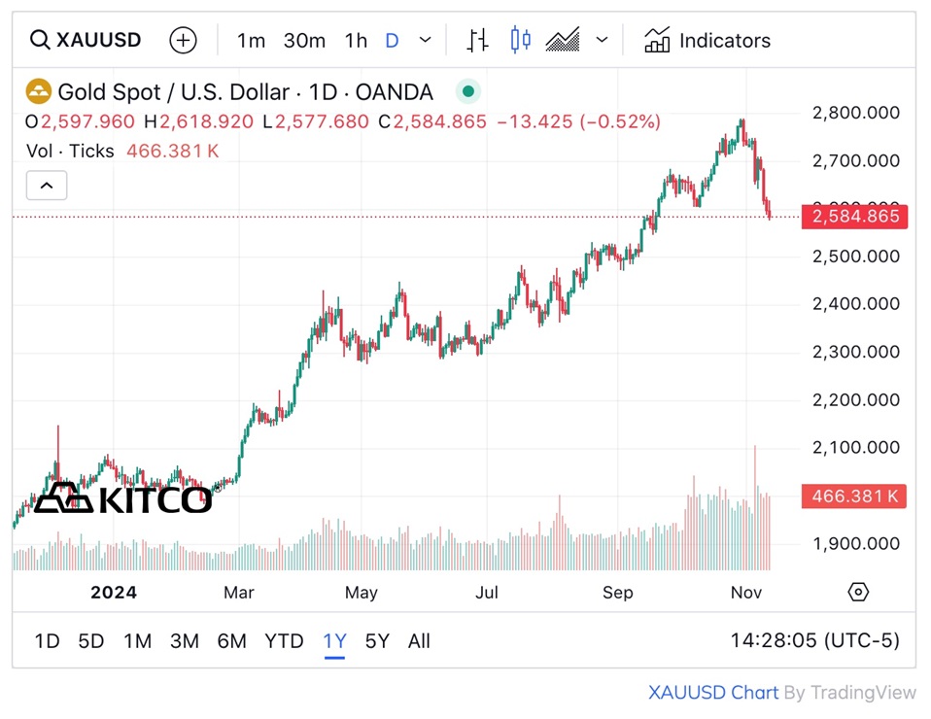
Task: Click the gold bars symbol logo
Action: pyautogui.click(x=39, y=92)
